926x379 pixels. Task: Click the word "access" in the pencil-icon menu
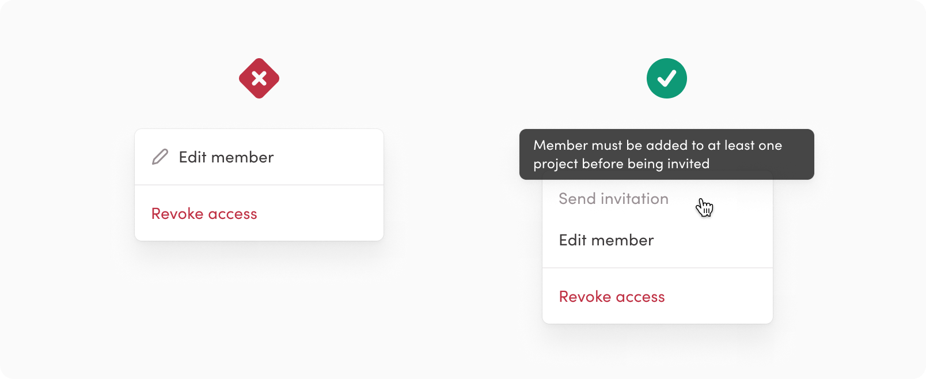(x=233, y=214)
